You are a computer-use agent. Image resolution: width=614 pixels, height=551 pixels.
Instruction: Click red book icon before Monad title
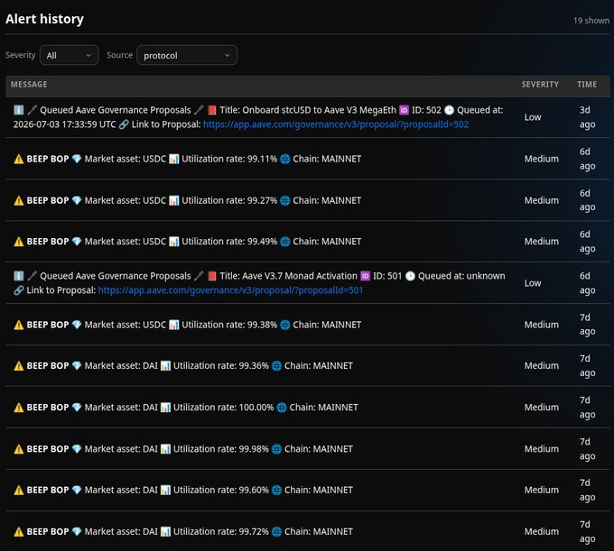point(212,276)
